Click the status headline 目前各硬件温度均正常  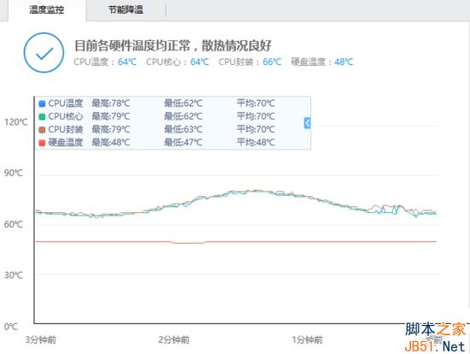[x=132, y=46]
